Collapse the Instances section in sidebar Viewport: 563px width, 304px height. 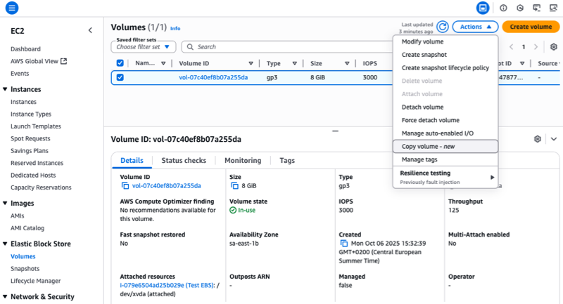coord(6,89)
